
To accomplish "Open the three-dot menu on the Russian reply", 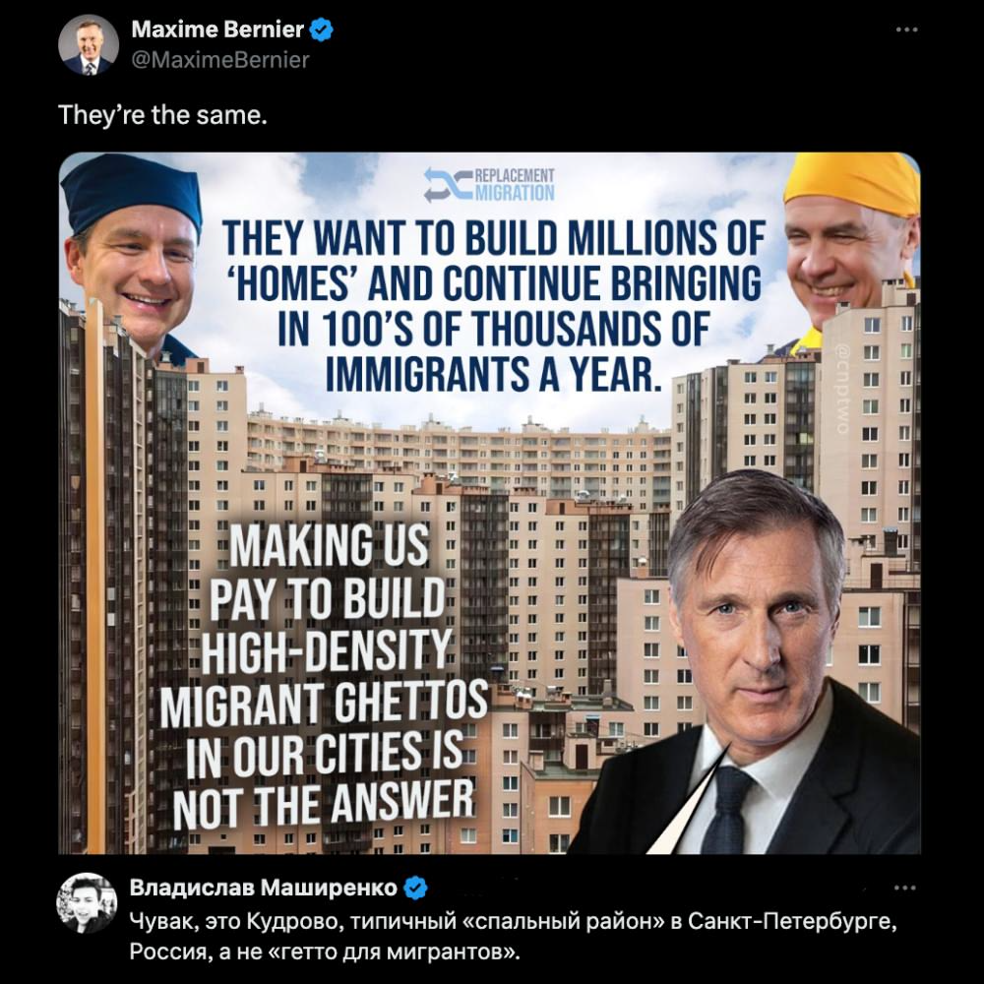I will (905, 888).
